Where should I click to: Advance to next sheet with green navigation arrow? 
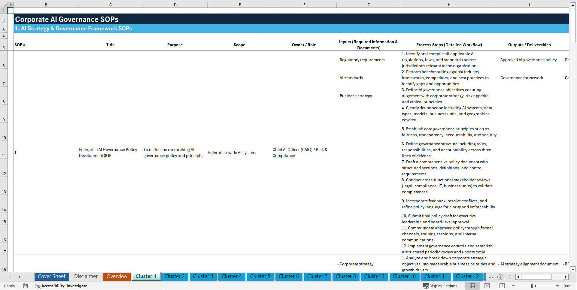19,277
